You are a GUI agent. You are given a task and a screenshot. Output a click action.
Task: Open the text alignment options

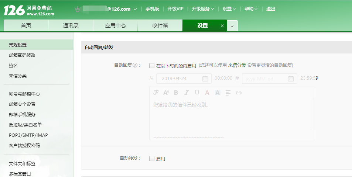click(228, 93)
